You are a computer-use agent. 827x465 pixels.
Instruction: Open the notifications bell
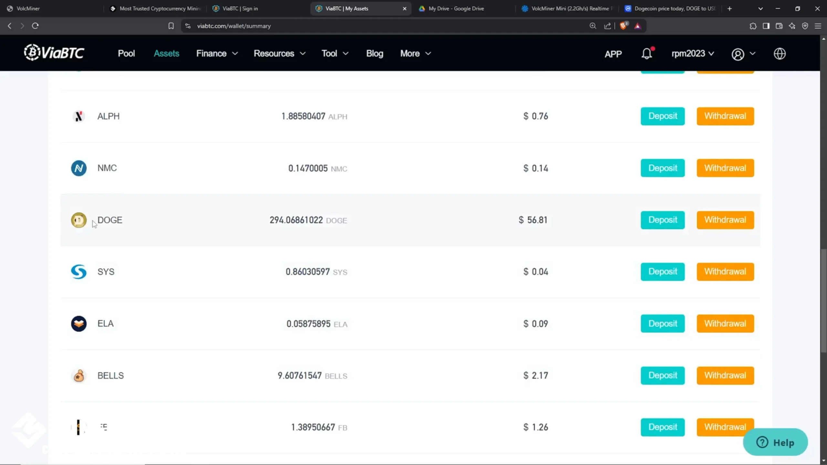click(x=647, y=54)
